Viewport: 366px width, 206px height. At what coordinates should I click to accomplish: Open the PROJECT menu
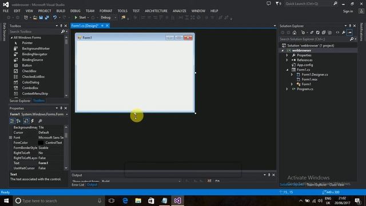pyautogui.click(x=45, y=11)
